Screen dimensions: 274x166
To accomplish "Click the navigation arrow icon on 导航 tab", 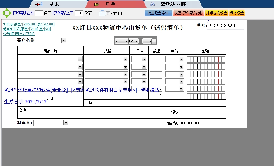I will pyautogui.click(x=39, y=4).
